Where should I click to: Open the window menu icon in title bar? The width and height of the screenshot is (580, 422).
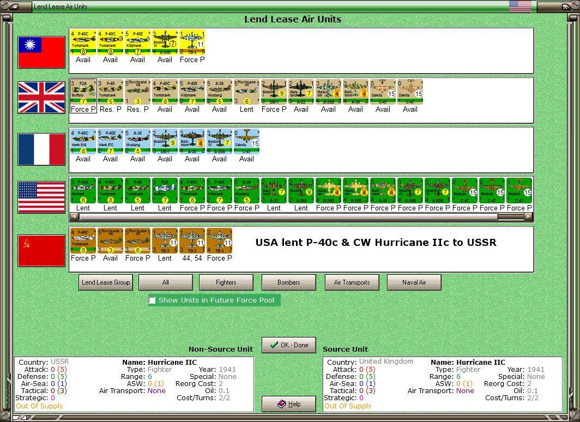[15, 7]
